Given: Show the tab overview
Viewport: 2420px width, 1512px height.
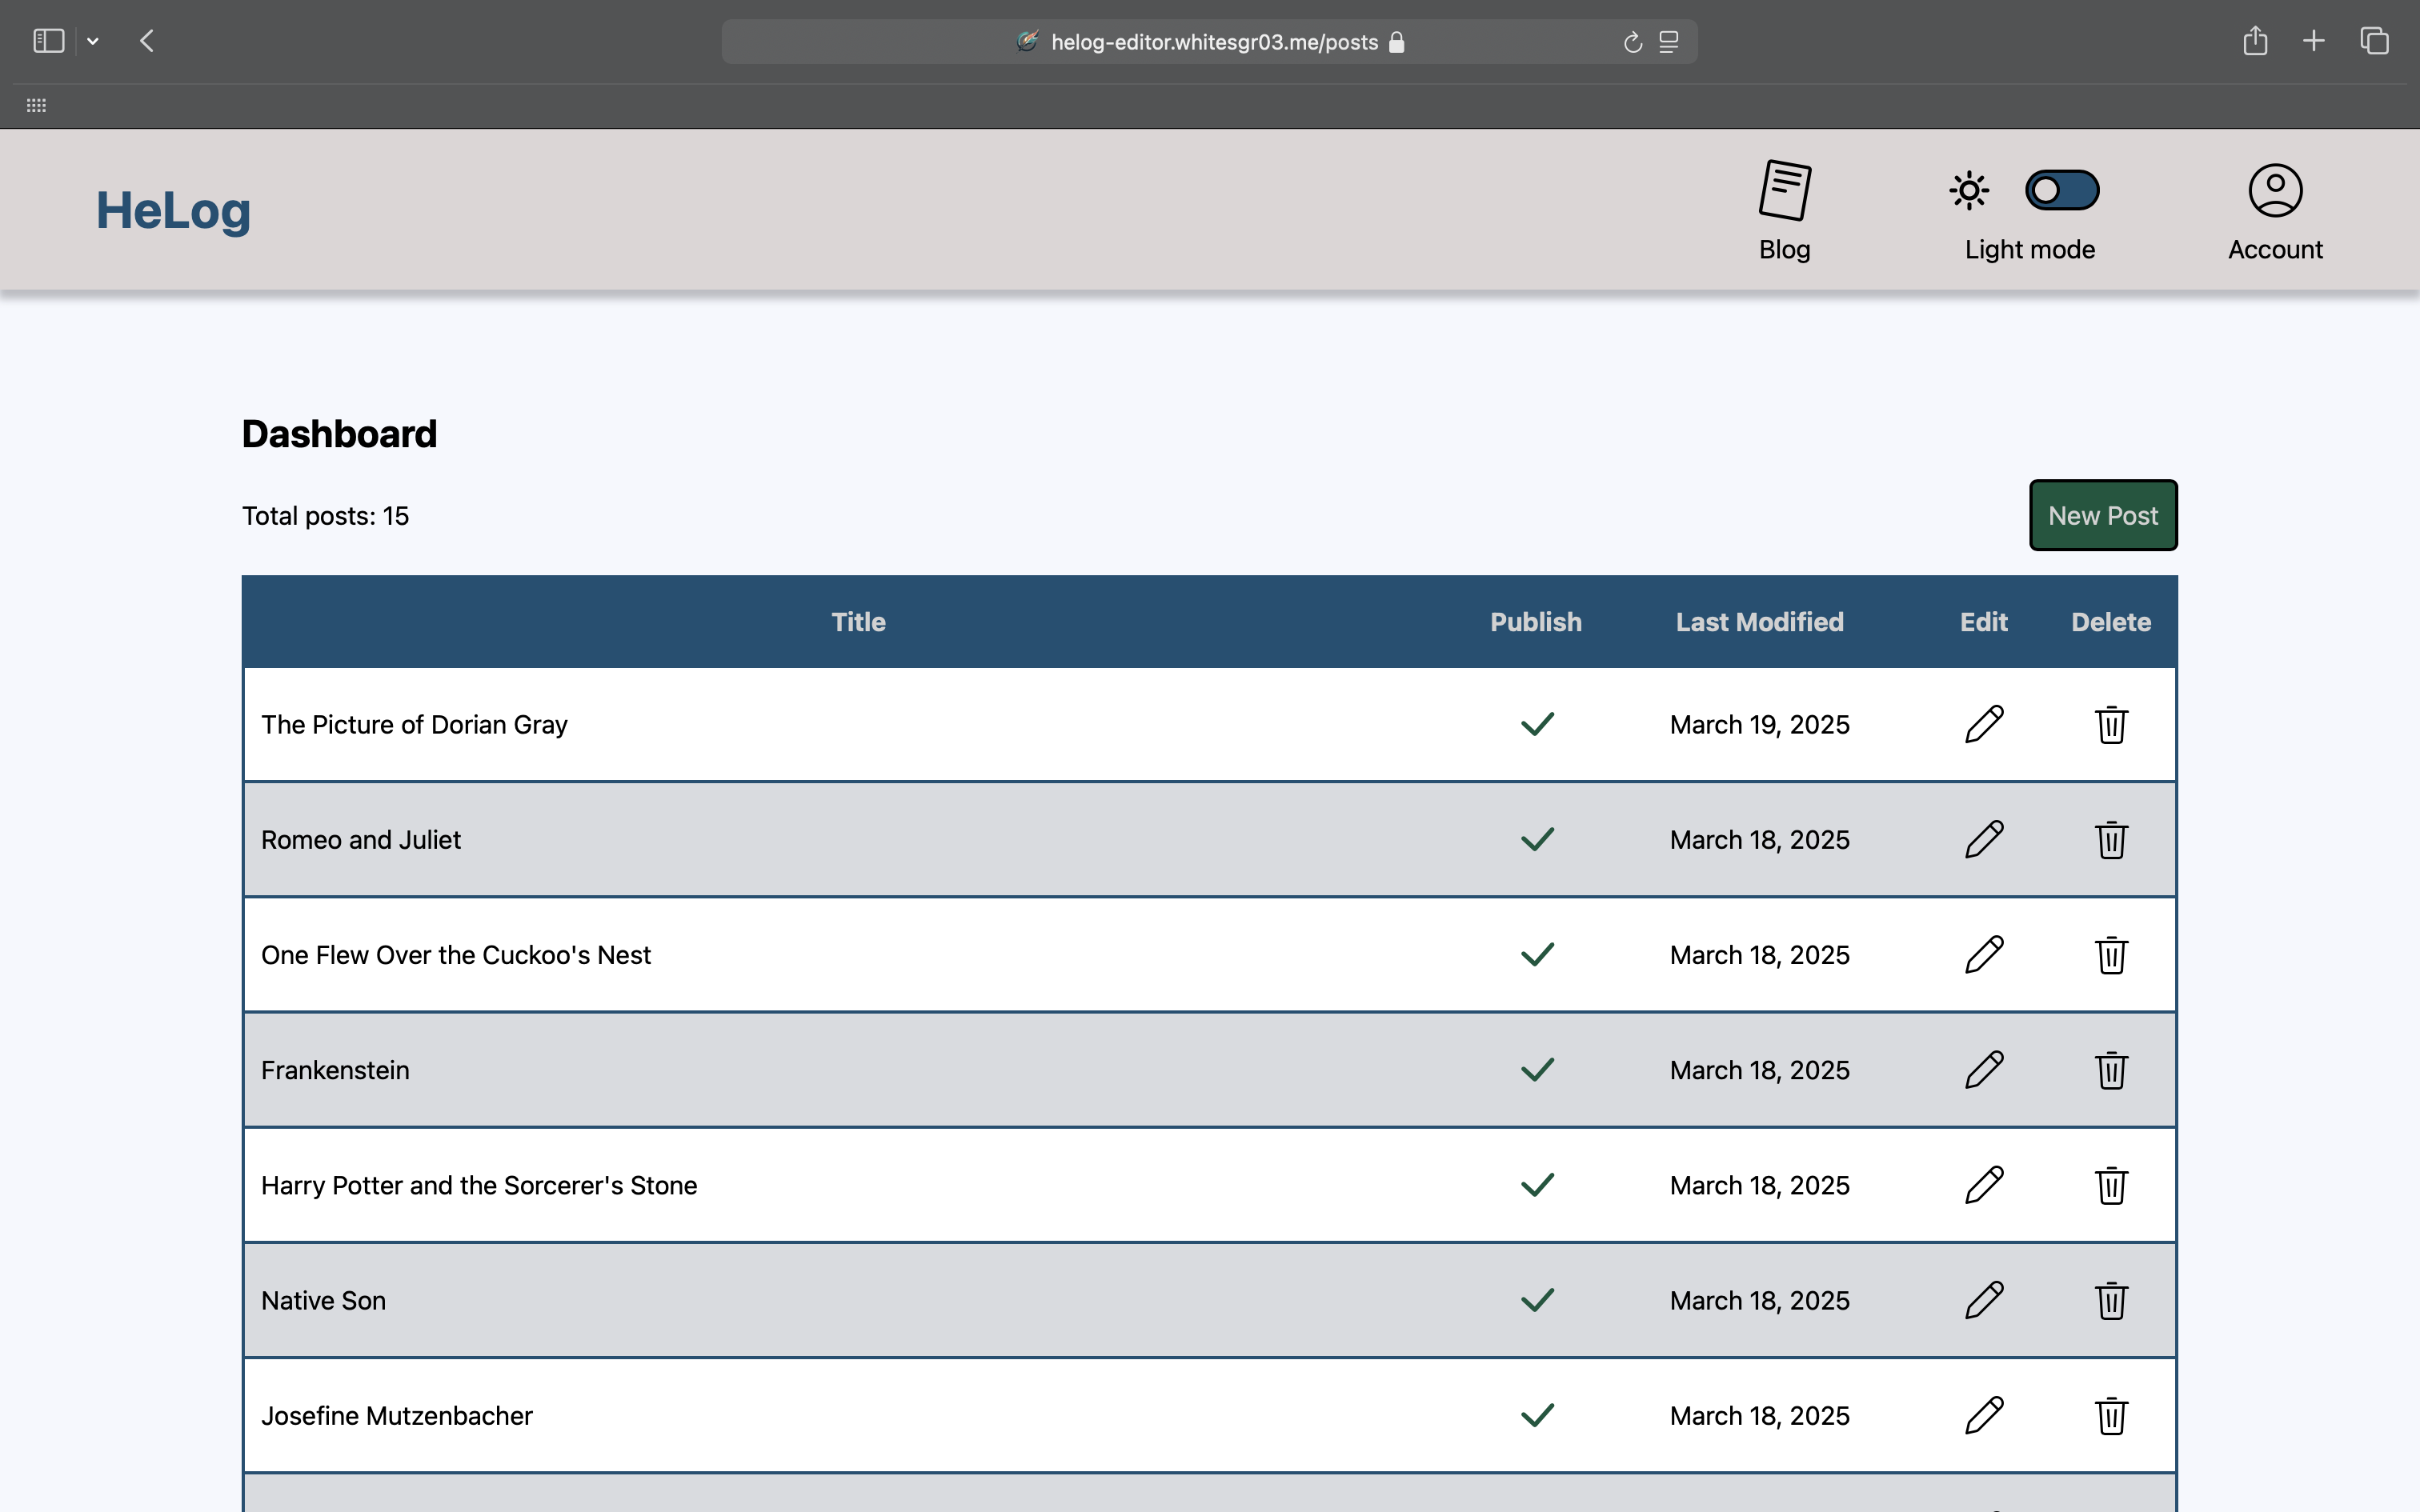Looking at the screenshot, I should click(x=2375, y=41).
